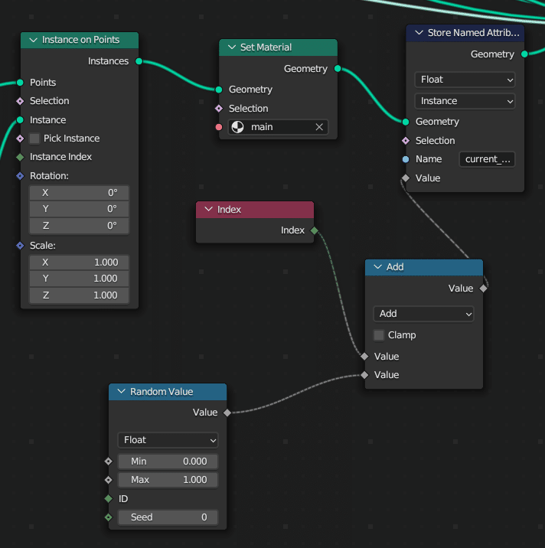545x548 pixels.
Task: Collapse the Set Material node
Action: [231, 47]
